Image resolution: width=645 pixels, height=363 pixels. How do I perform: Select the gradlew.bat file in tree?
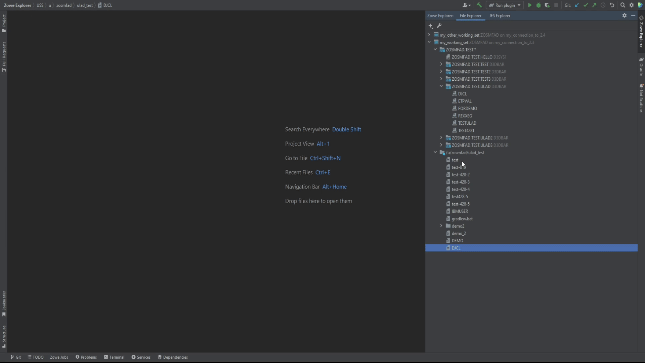coord(462,219)
